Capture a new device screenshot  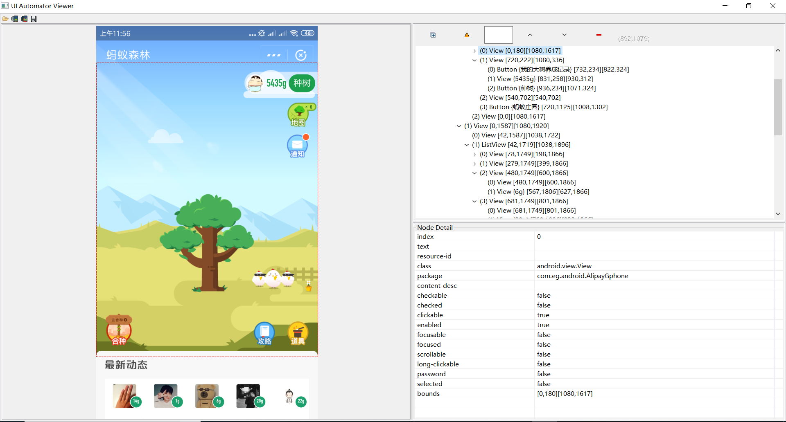click(15, 18)
